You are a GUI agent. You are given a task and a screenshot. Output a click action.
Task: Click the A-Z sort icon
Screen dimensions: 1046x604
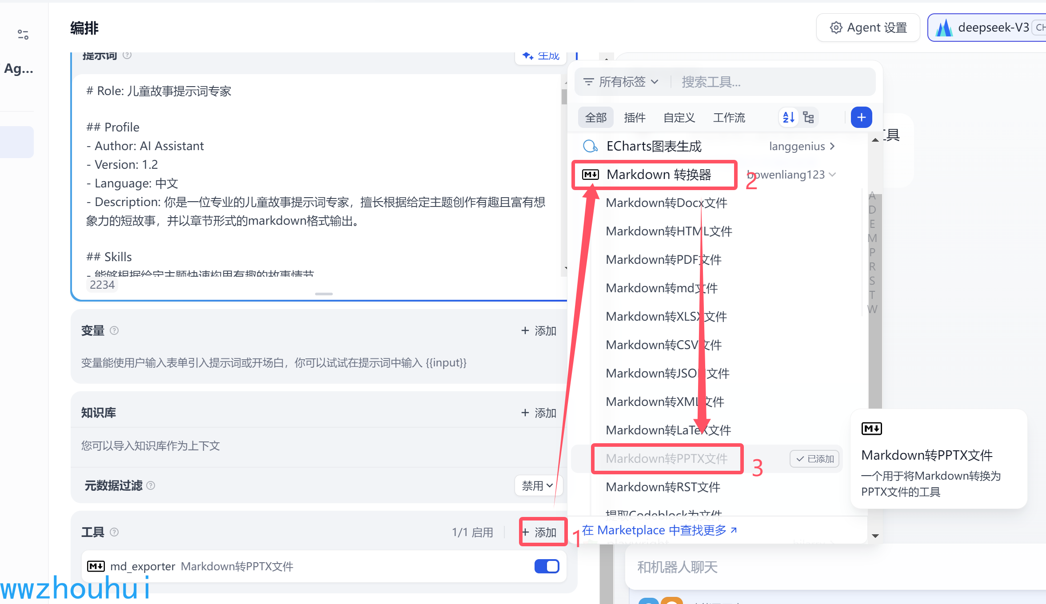pyautogui.click(x=788, y=117)
